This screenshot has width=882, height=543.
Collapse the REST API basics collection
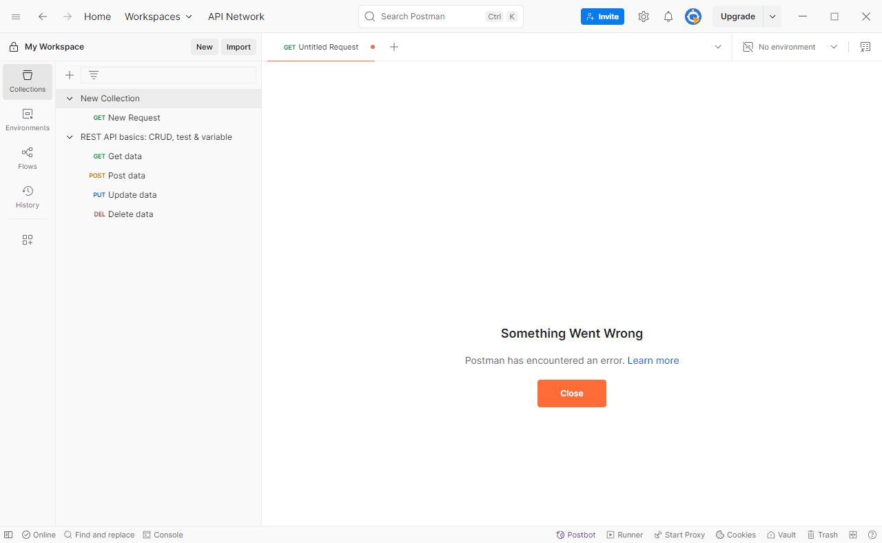pos(70,137)
